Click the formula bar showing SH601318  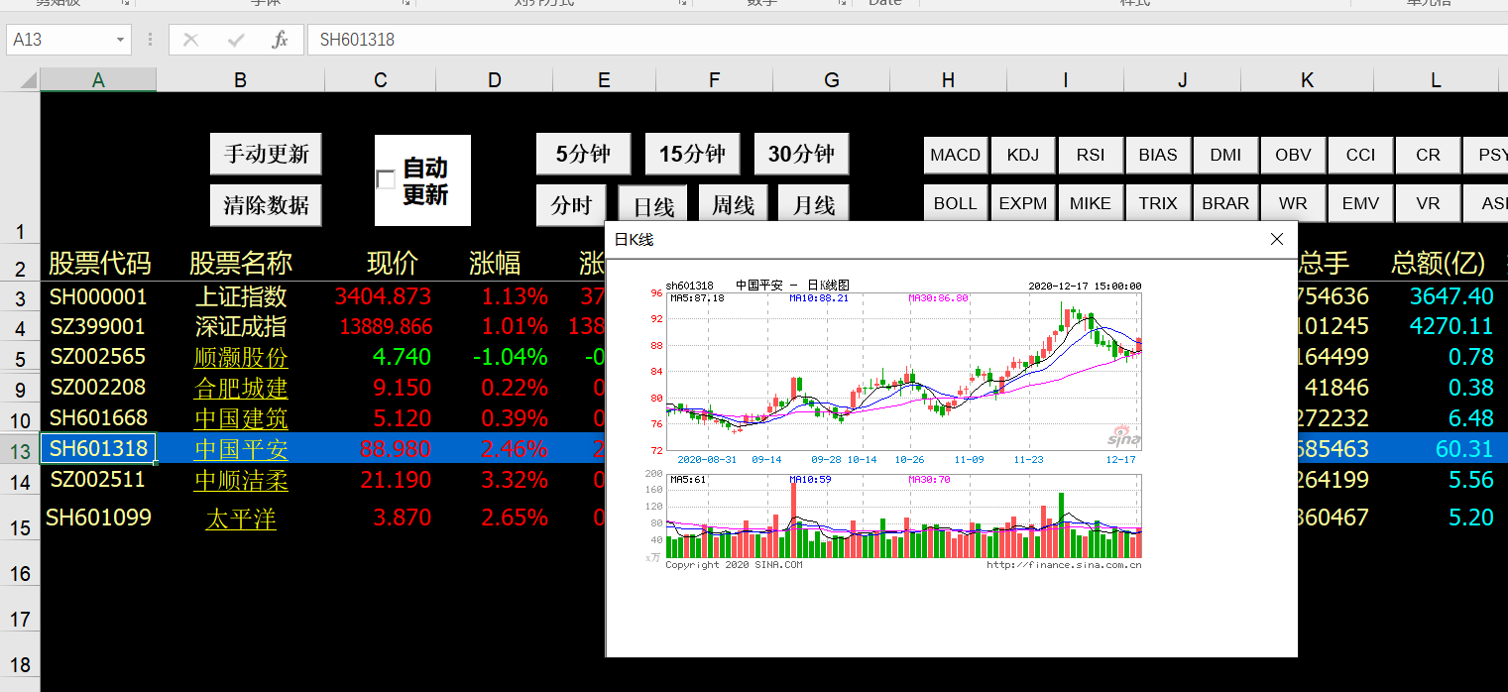click(x=907, y=40)
